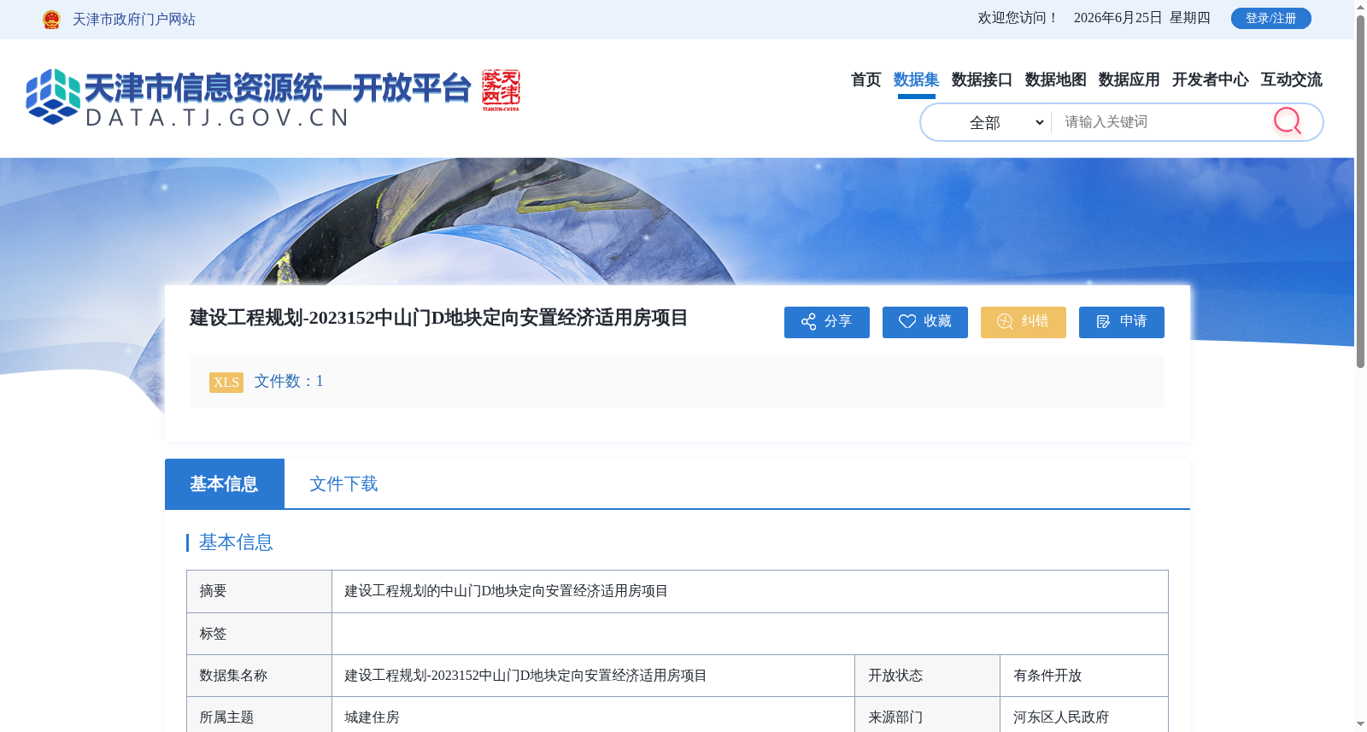Click the 登录/注册 button

[1270, 18]
